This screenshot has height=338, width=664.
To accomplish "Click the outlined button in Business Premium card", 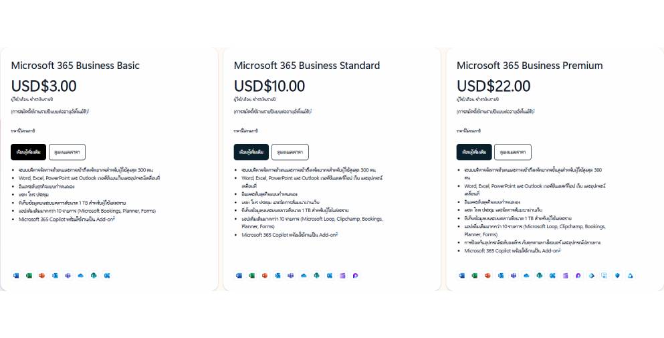I will coord(512,152).
